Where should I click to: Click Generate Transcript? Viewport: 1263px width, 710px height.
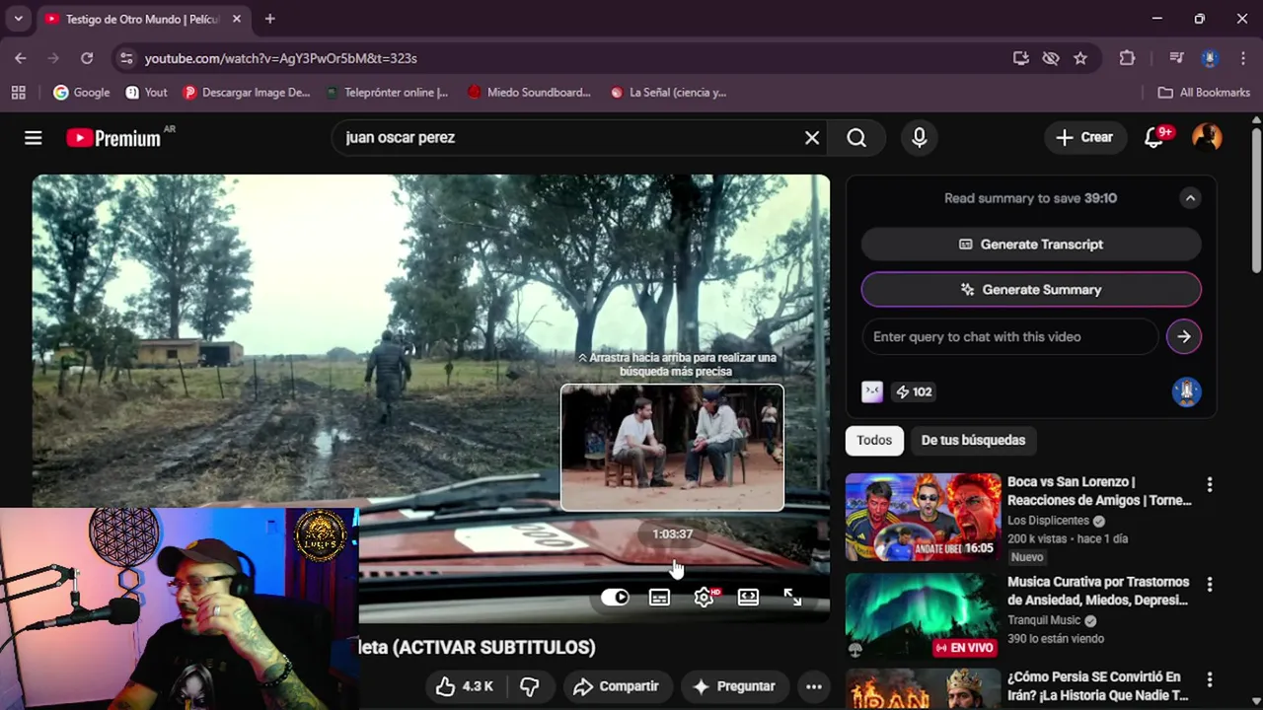click(x=1031, y=245)
